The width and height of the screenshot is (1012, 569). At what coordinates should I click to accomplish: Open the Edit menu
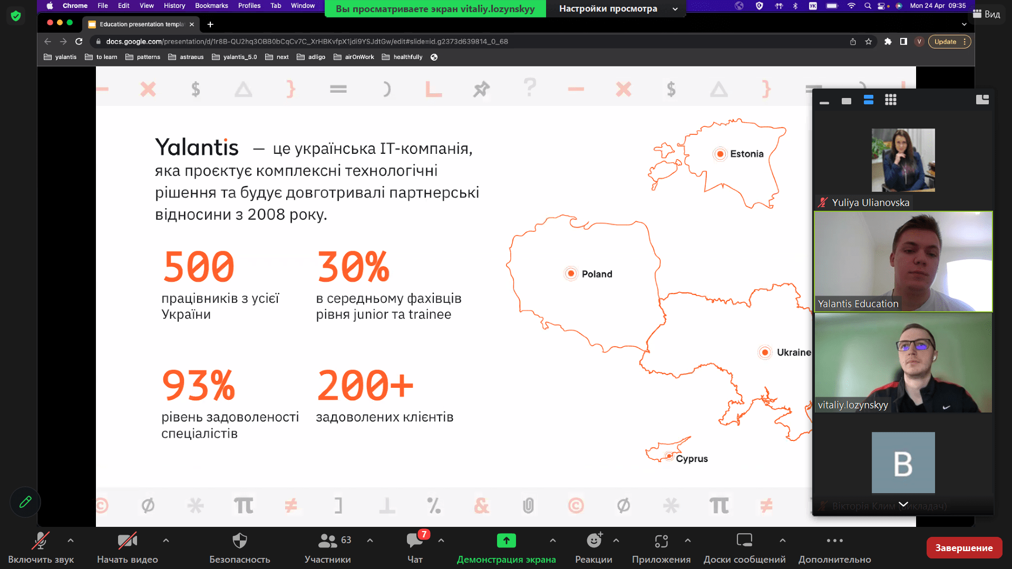[124, 6]
